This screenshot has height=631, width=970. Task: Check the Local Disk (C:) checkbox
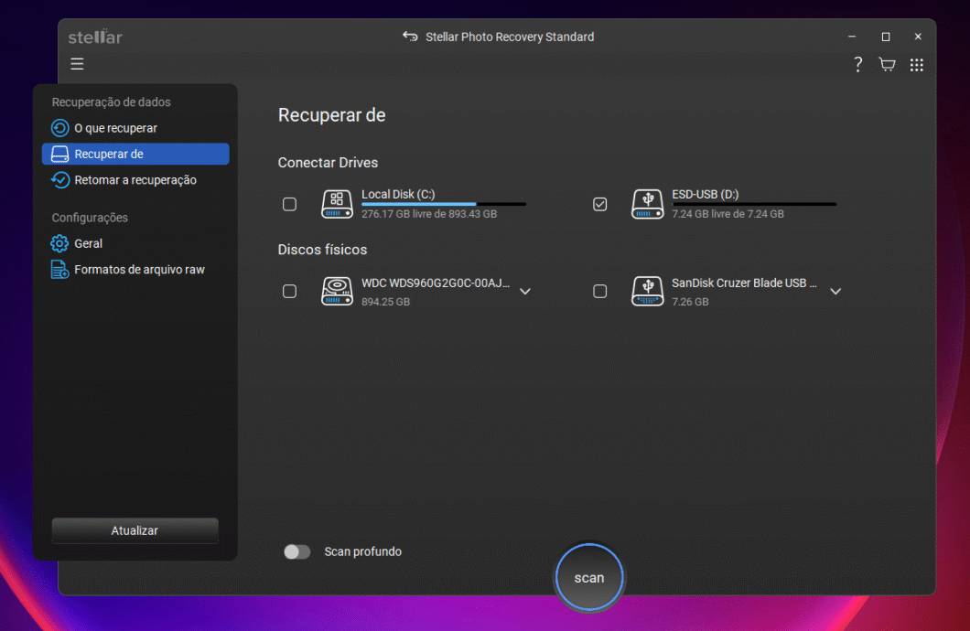[x=289, y=204]
